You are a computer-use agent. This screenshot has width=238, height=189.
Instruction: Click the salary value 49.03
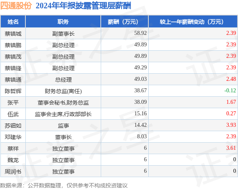click(x=140, y=79)
